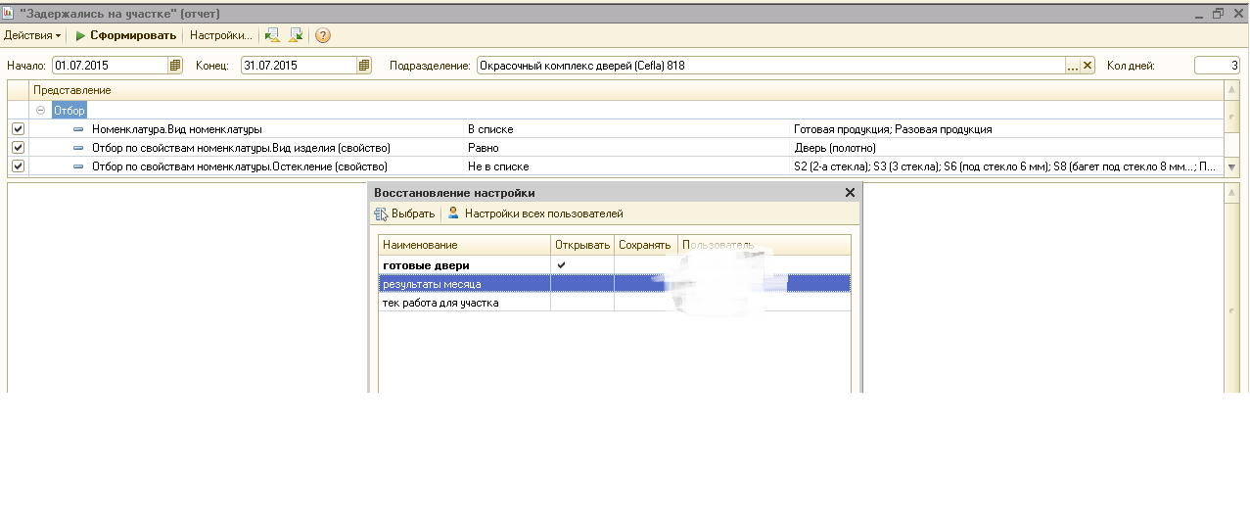
Task: Open calendar picker for Начало date
Action: 175,66
